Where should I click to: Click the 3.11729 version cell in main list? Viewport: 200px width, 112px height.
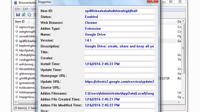165,78
